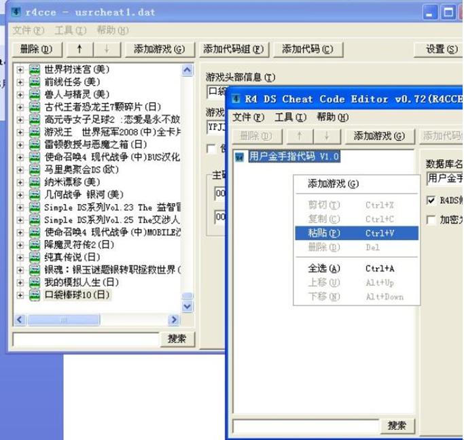
Task: Expand the 马里奥聚会DS (欧) node
Action: (x=20, y=170)
